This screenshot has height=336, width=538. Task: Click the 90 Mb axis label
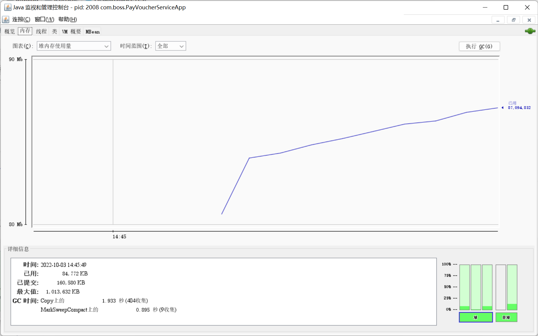tap(16, 59)
